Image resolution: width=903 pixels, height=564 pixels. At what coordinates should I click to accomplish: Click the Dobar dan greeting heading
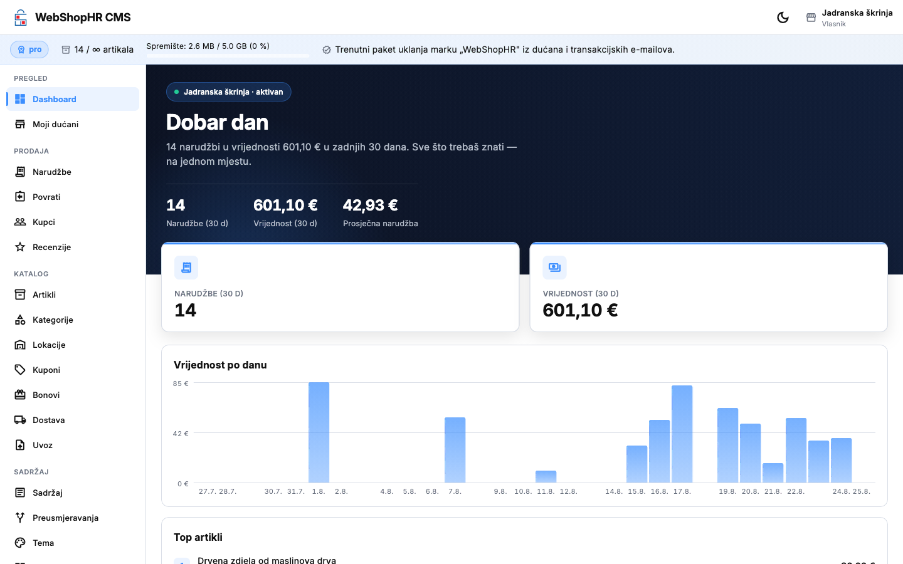pos(217,122)
